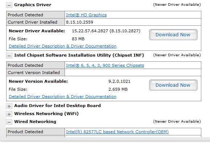Click the Graphics Driver heading
Viewport: 210px width, 143px height.
[x=33, y=5]
